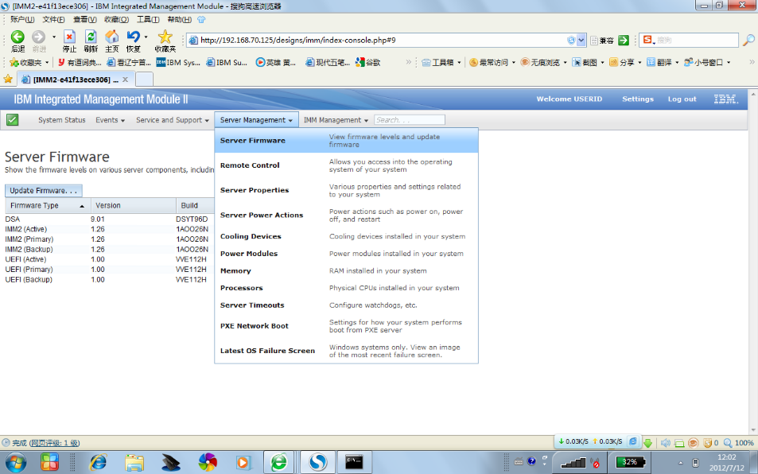Sort by Firmware Type column arrow
The width and height of the screenshot is (758, 474).
(82, 206)
